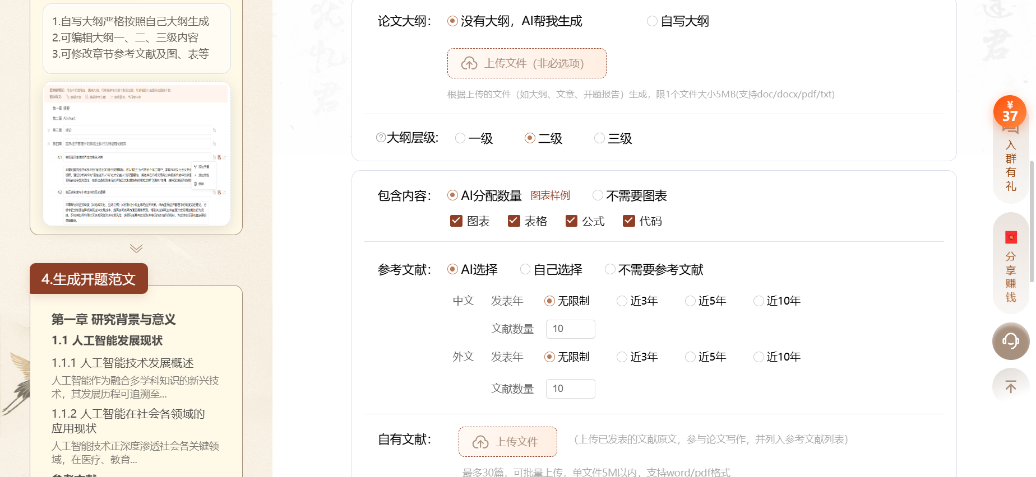1036x477 pixels.
Task: Click heading 第一章 研究背景与意义
Action: coord(114,319)
